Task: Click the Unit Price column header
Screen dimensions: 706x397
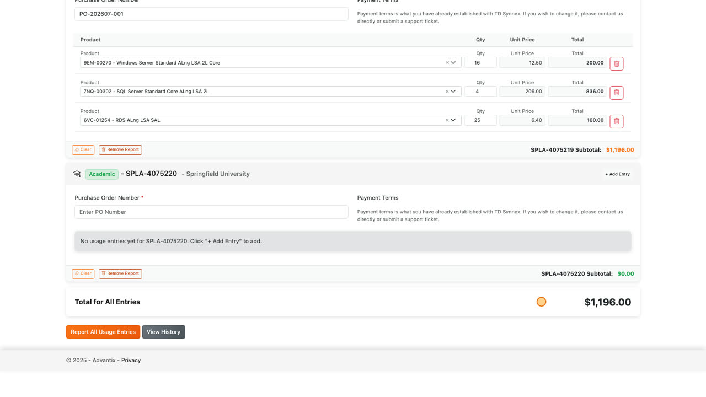Action: coord(522,40)
